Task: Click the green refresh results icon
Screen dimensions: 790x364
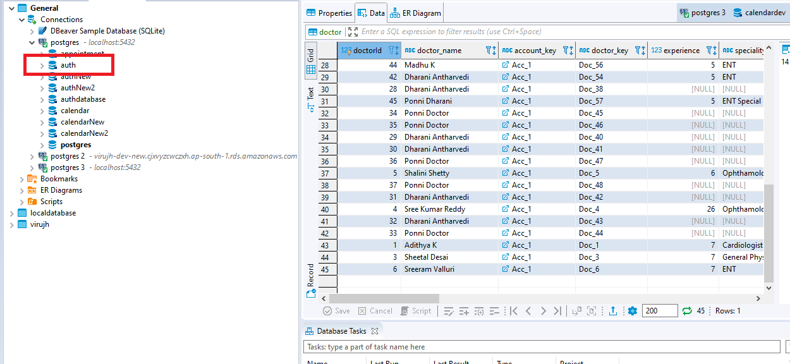Action: (687, 311)
